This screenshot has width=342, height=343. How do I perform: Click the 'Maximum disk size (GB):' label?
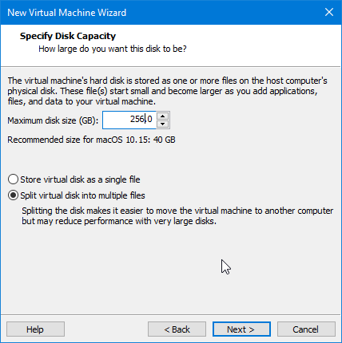tap(53, 120)
